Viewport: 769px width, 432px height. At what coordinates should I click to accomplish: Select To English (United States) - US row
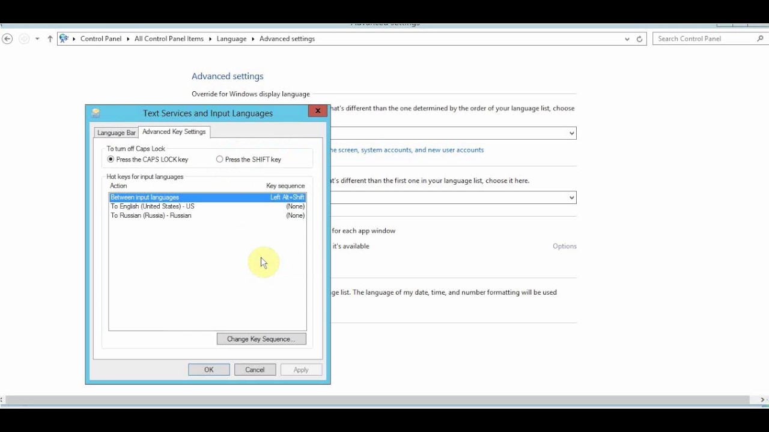click(207, 206)
